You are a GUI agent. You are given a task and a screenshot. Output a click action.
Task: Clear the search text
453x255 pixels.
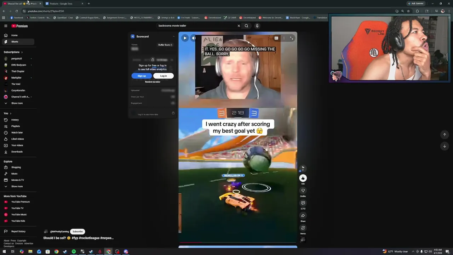click(x=239, y=25)
